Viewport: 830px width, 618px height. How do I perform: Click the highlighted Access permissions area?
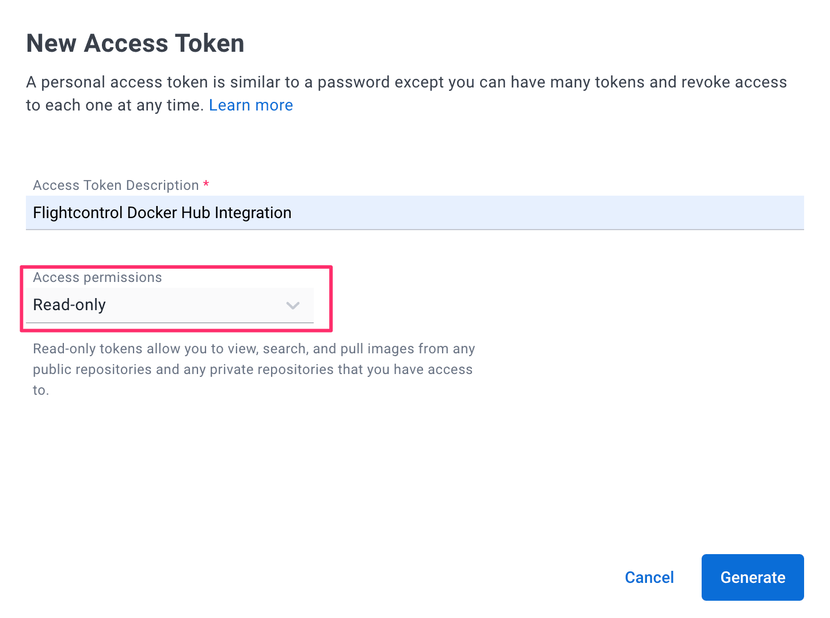[176, 299]
